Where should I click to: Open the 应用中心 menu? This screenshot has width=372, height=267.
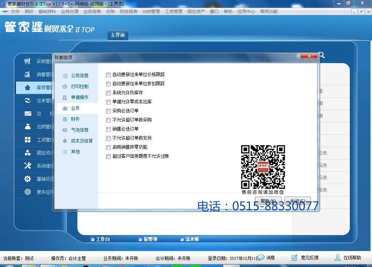246,11
